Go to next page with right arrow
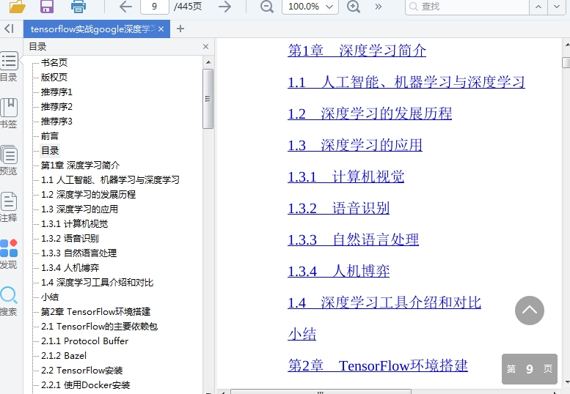This screenshot has height=394, width=570. (x=225, y=7)
